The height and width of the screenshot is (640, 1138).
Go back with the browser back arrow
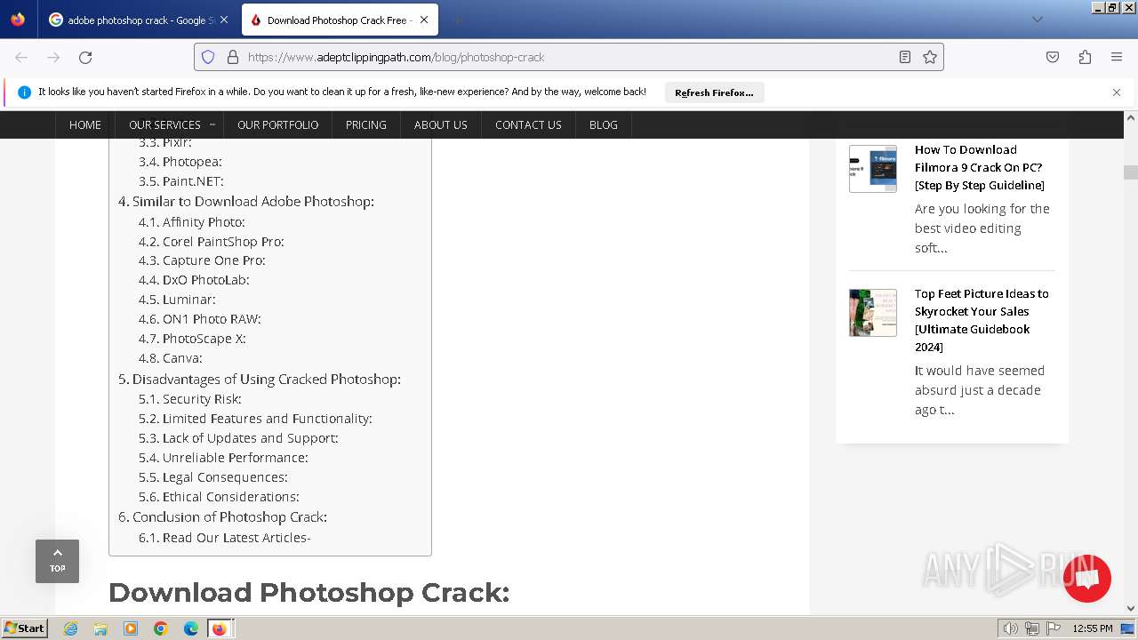(21, 57)
